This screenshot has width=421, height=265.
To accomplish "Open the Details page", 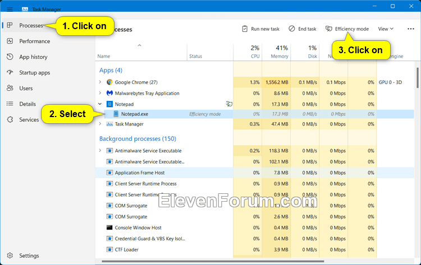I will (x=28, y=104).
